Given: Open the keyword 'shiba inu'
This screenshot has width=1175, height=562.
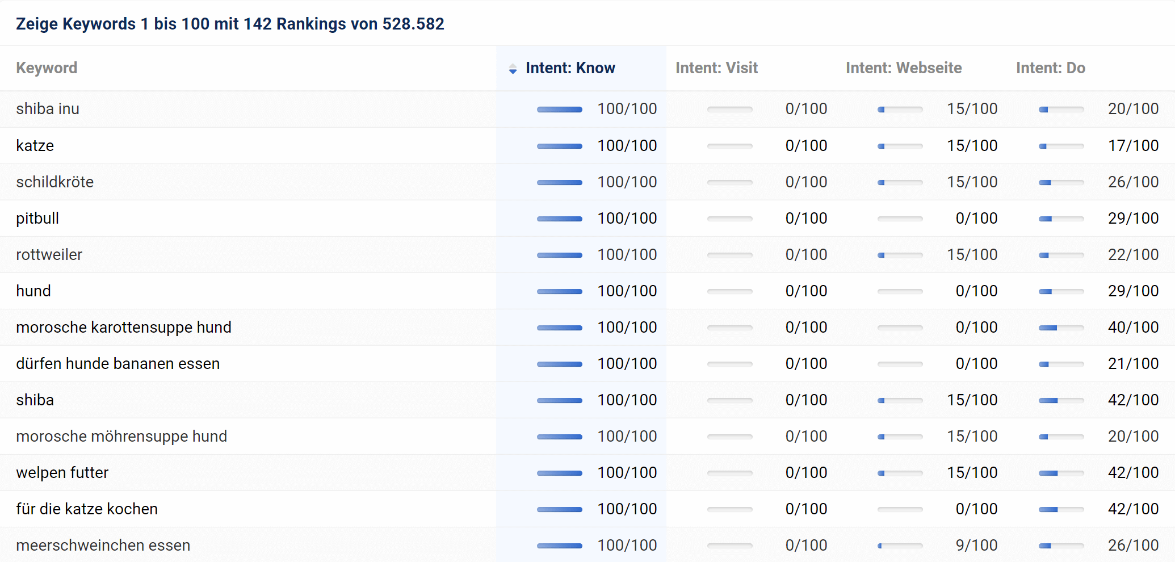Looking at the screenshot, I should [x=48, y=109].
